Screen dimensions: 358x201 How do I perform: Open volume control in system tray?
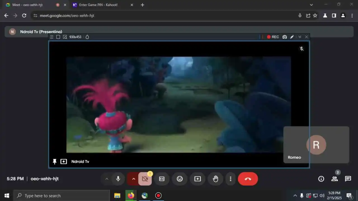322,196
